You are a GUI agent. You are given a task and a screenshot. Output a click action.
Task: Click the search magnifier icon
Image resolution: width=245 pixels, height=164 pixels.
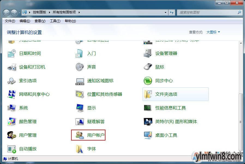239,12
